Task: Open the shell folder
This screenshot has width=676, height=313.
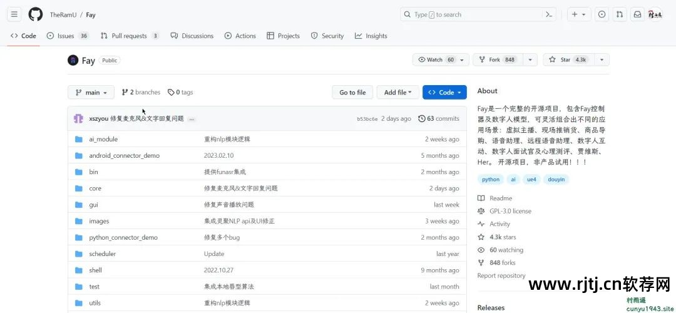Action: 96,270
